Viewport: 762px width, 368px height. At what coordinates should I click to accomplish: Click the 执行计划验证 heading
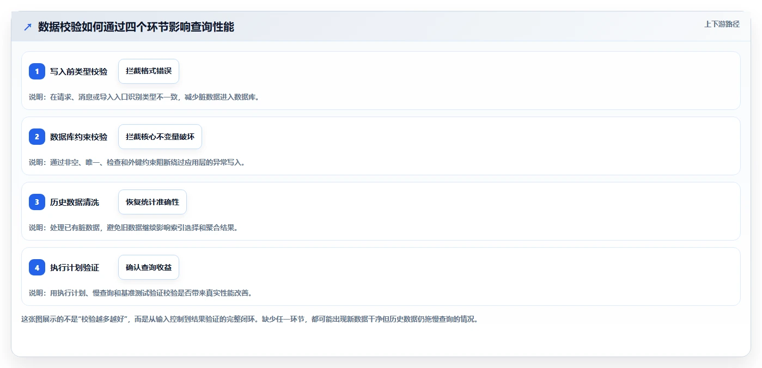pyautogui.click(x=75, y=267)
